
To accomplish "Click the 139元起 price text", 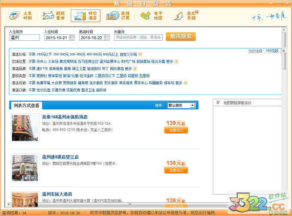I will pyautogui.click(x=176, y=123).
